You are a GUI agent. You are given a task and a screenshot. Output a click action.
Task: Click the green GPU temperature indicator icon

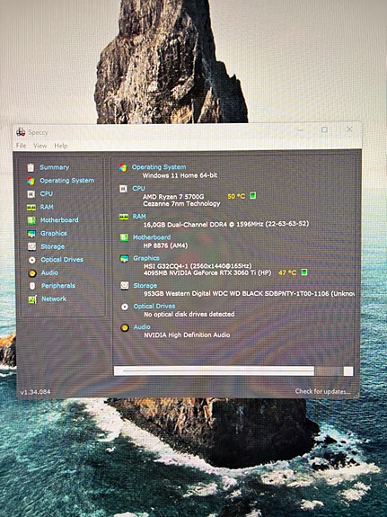[304, 272]
